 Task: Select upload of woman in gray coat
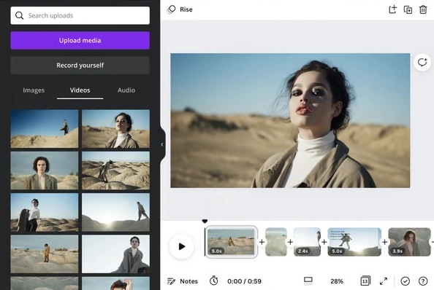coord(115,254)
